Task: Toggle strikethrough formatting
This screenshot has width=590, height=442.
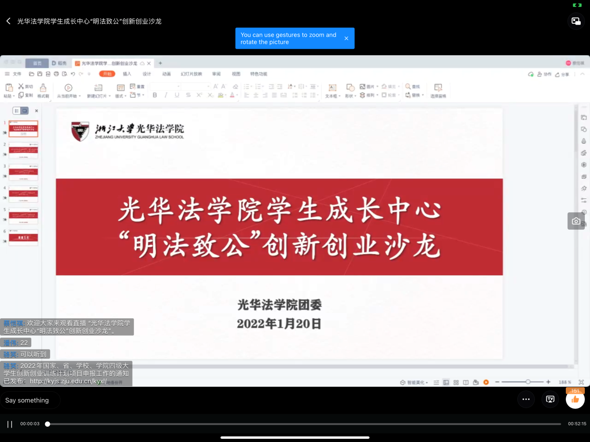Action: 188,95
